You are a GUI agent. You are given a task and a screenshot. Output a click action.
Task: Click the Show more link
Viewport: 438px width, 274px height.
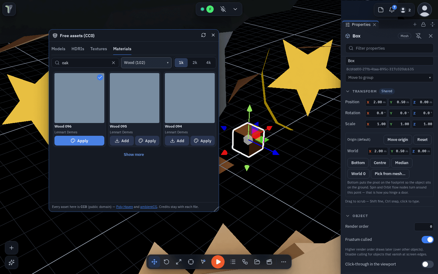tap(134, 155)
